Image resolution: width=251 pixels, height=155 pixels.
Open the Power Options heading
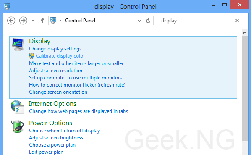51,123
